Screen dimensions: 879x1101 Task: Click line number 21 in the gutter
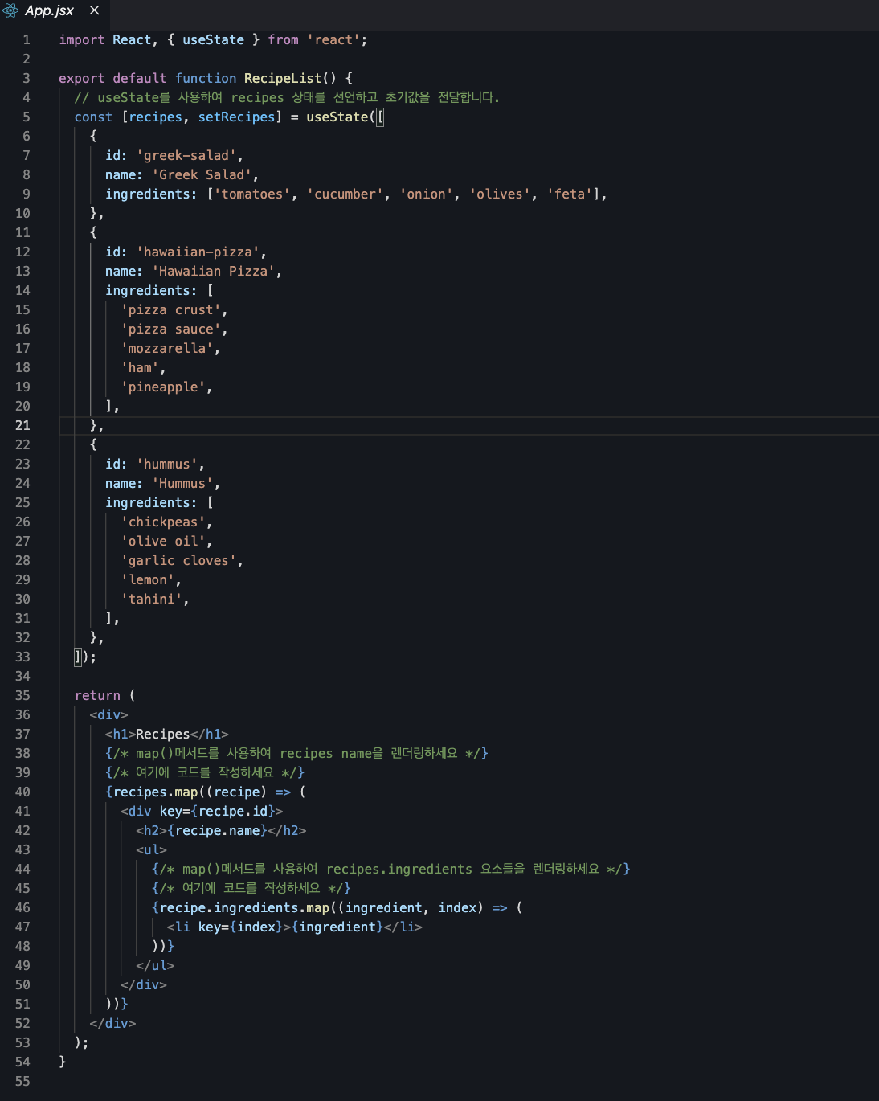click(22, 425)
